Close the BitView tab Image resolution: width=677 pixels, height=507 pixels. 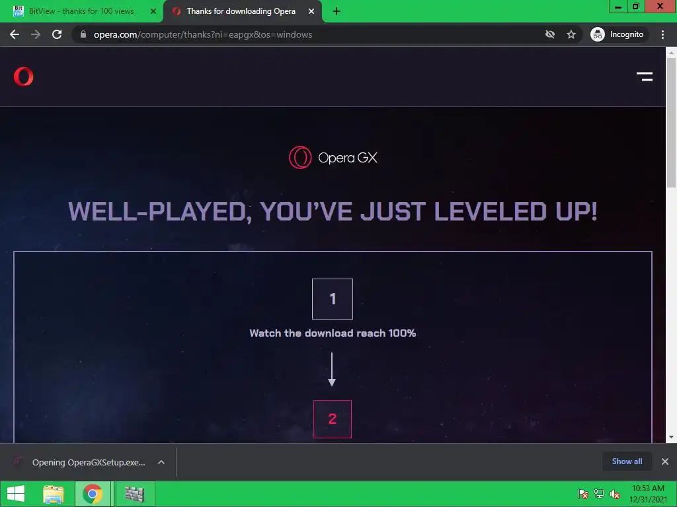point(153,11)
